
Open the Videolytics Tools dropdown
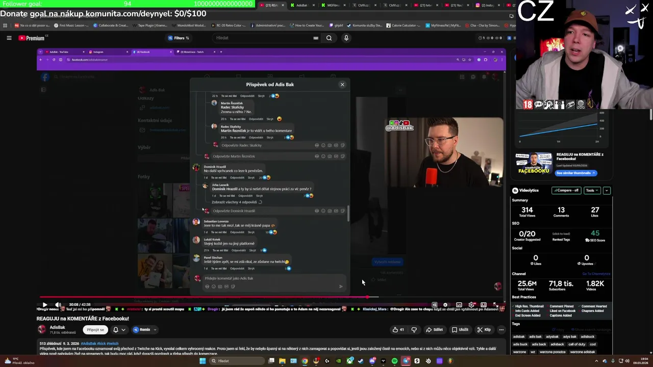tap(592, 190)
